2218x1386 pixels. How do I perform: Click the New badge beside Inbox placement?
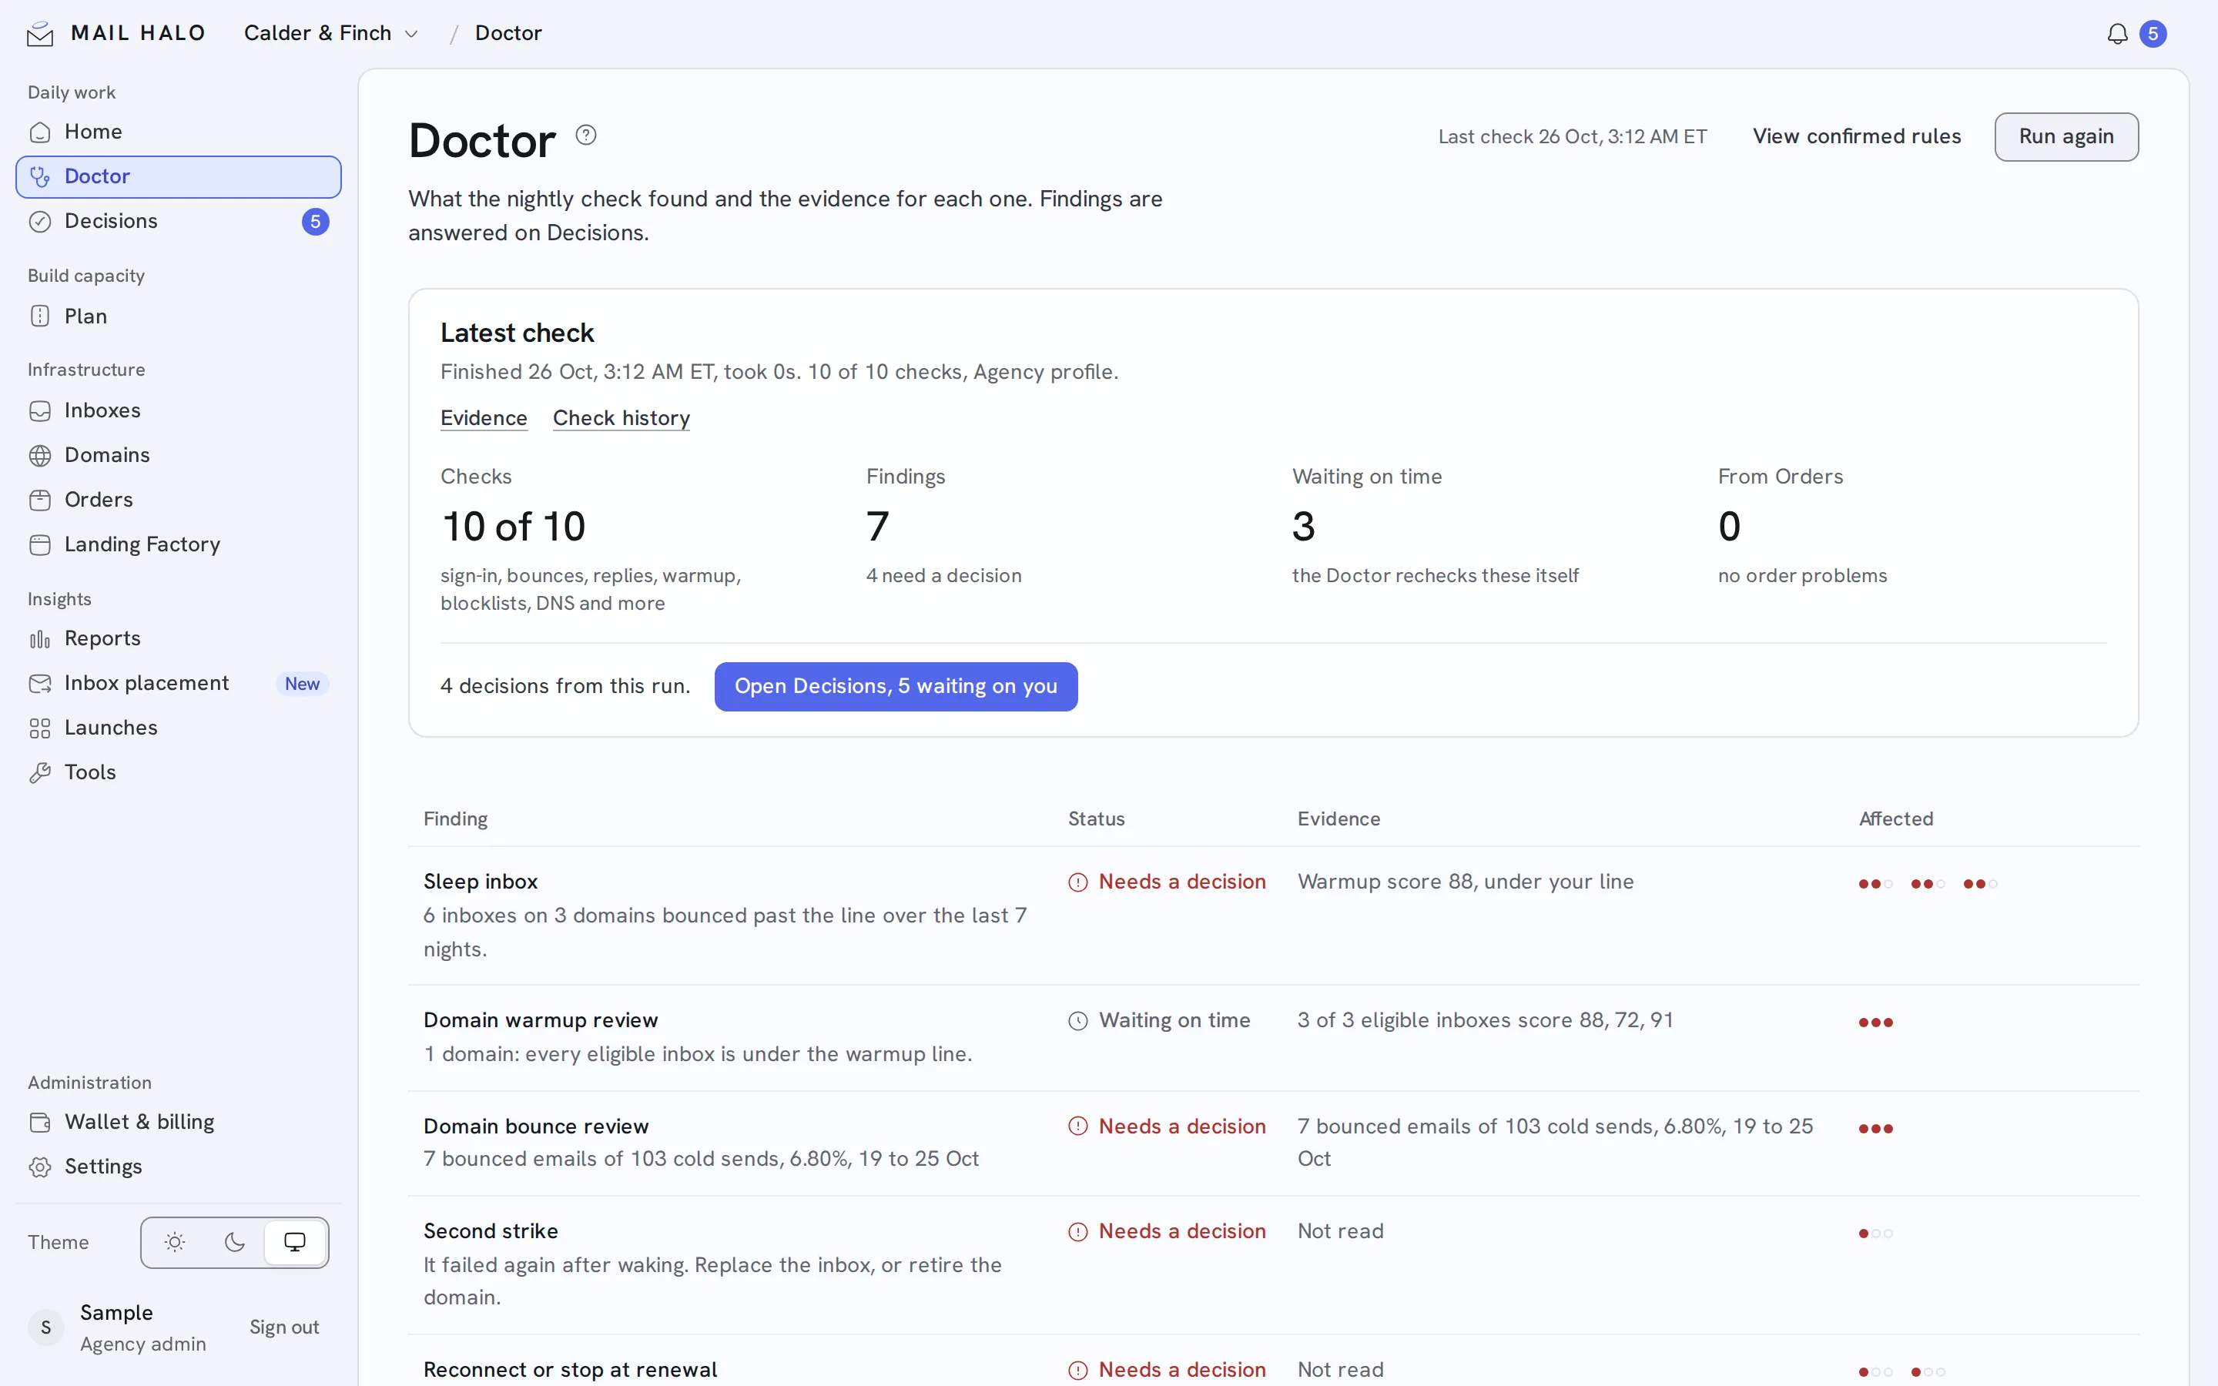tap(302, 684)
